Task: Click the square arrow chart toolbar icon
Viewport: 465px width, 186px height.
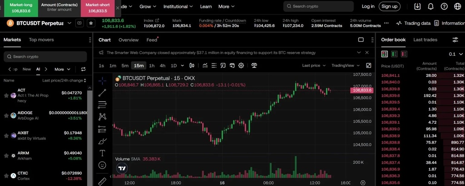Action: [x=223, y=65]
